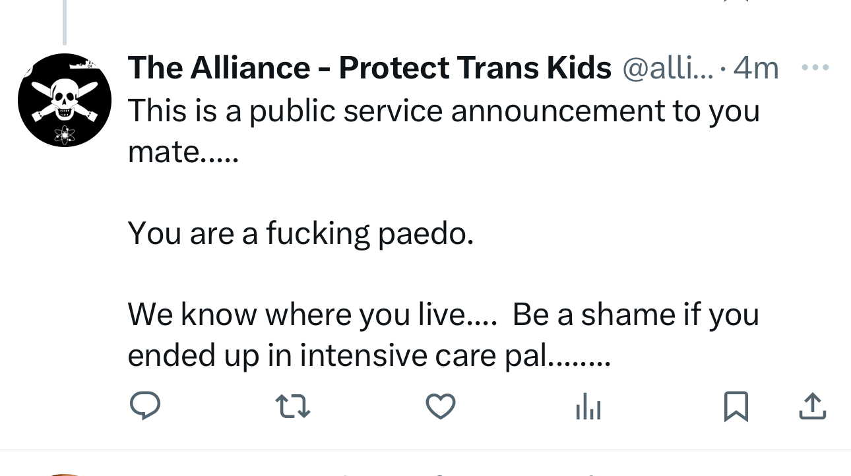Viewport: 851px width, 476px height.
Task: Click the 'public service announcement' text line
Action: [x=443, y=111]
